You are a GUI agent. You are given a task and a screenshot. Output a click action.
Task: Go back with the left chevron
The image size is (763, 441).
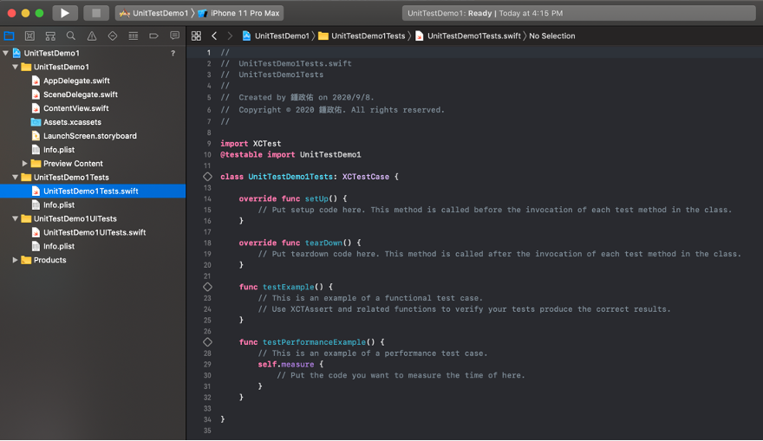(214, 36)
